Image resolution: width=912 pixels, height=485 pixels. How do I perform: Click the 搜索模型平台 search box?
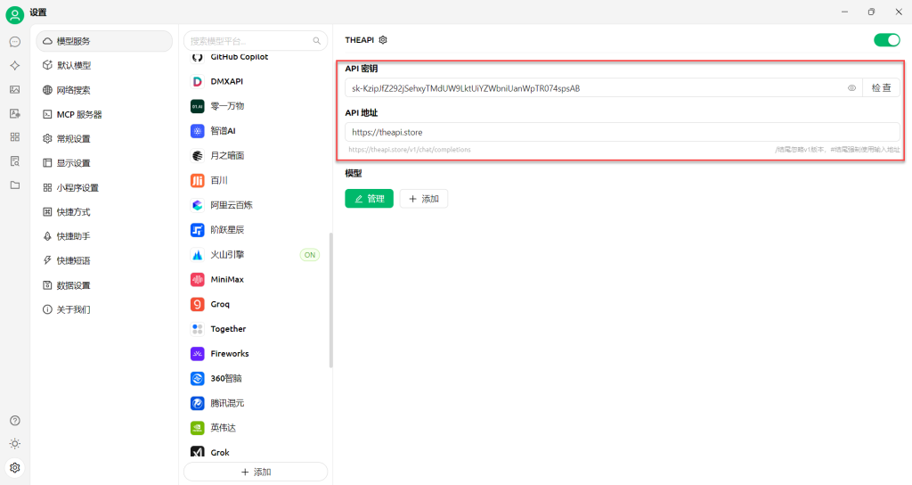[x=256, y=41]
